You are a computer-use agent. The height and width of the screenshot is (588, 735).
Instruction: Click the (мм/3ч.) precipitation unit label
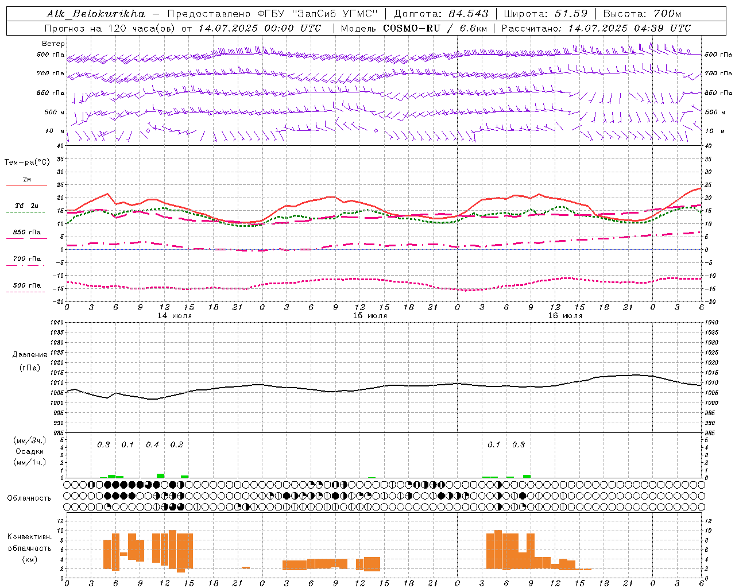pos(30,440)
